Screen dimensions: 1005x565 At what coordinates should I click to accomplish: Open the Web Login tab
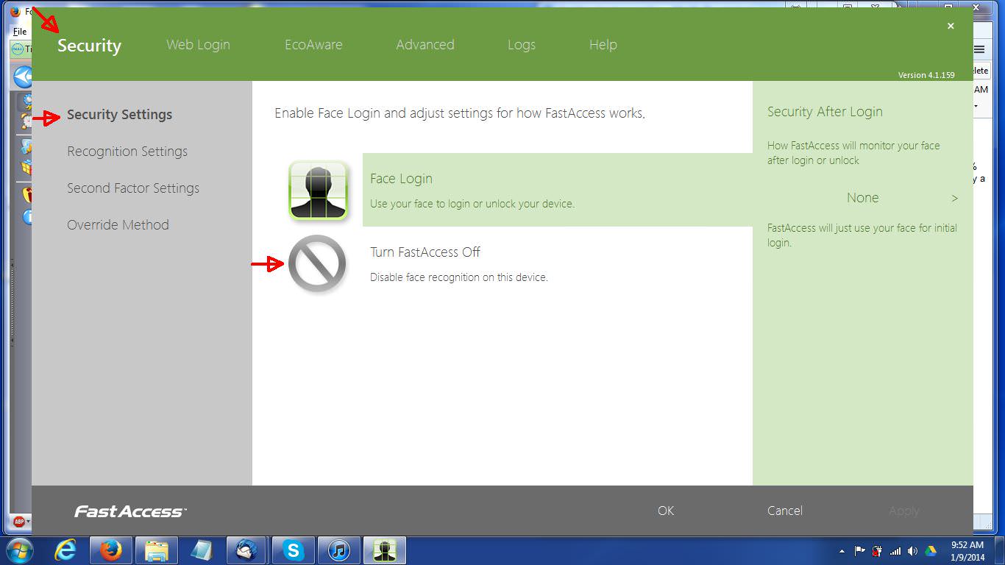198,45
